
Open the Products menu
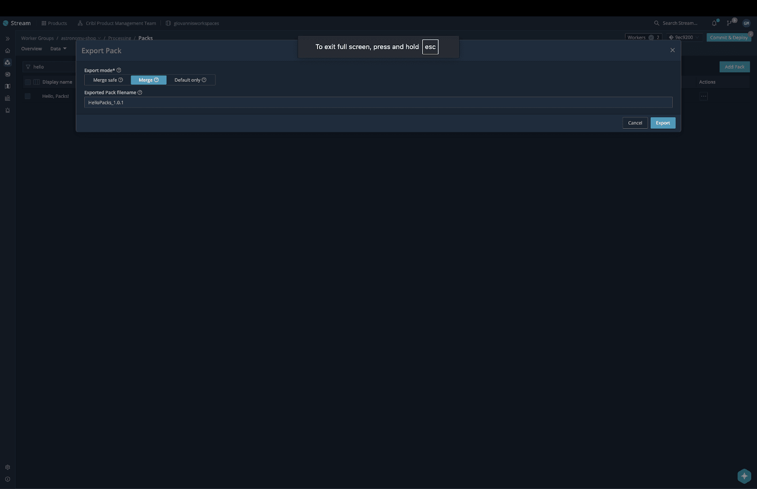(x=54, y=23)
